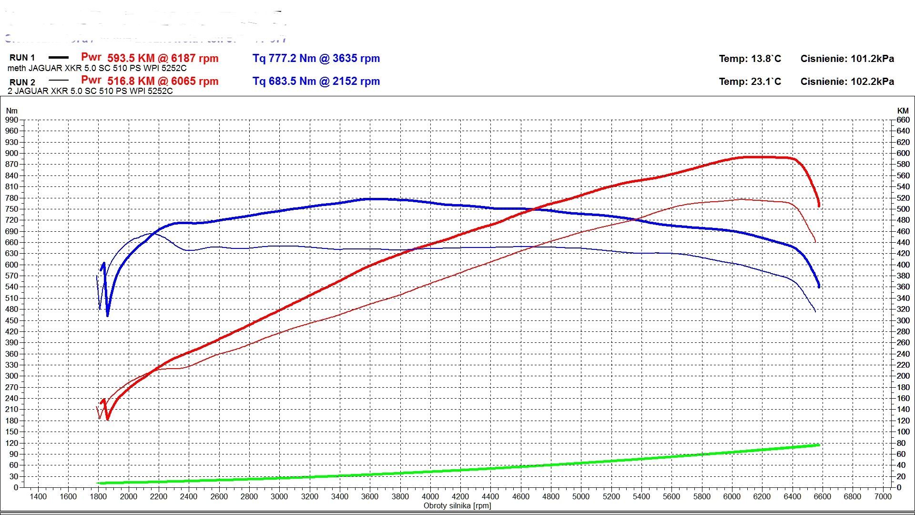Click the 7000 rpm tick label

[882, 496]
